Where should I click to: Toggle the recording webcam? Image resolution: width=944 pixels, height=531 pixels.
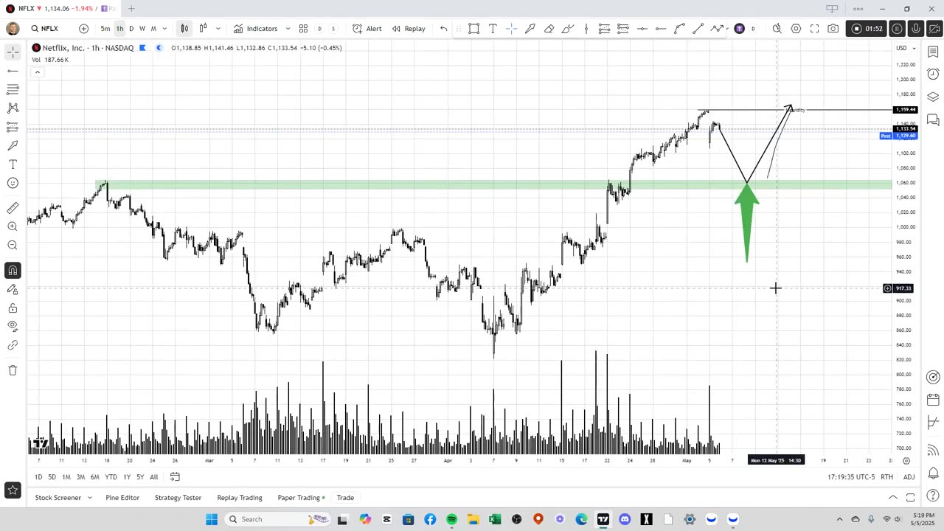934,29
